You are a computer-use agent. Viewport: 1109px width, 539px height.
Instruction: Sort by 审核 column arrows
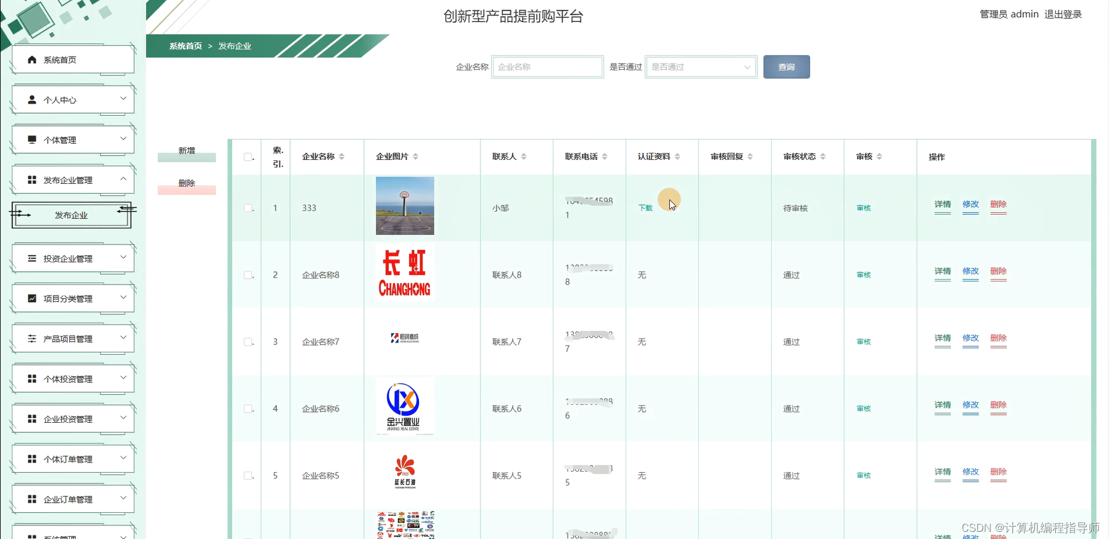tap(879, 156)
